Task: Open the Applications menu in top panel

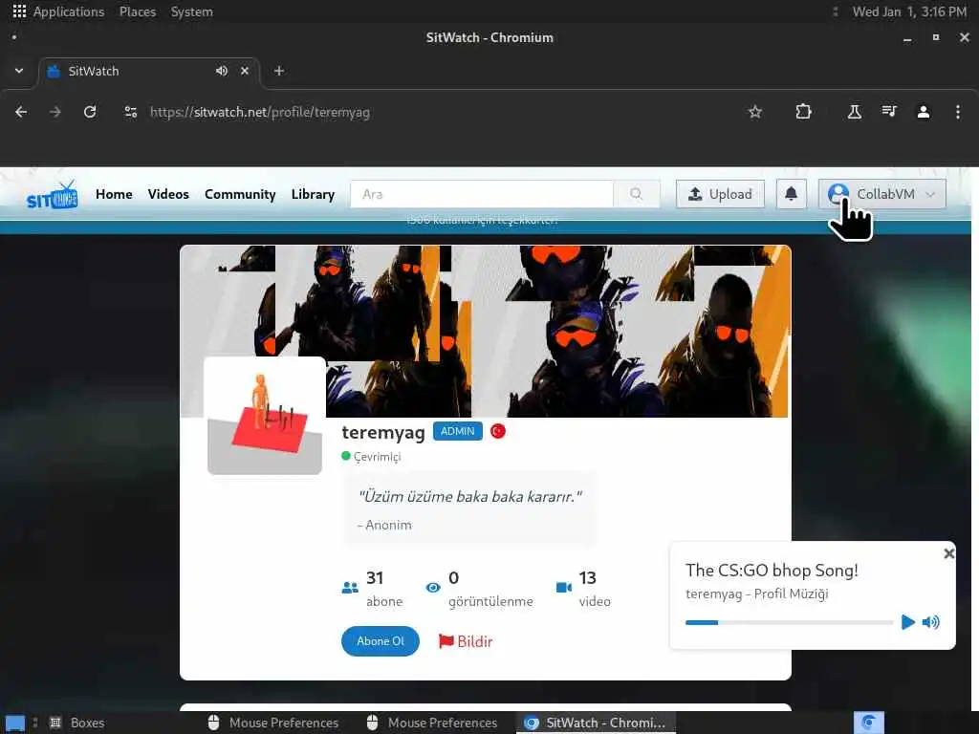Action: point(58,11)
